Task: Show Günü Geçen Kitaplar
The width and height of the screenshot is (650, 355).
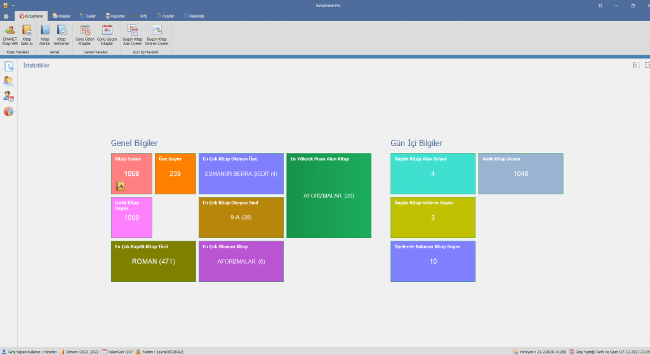Action: coord(107,36)
